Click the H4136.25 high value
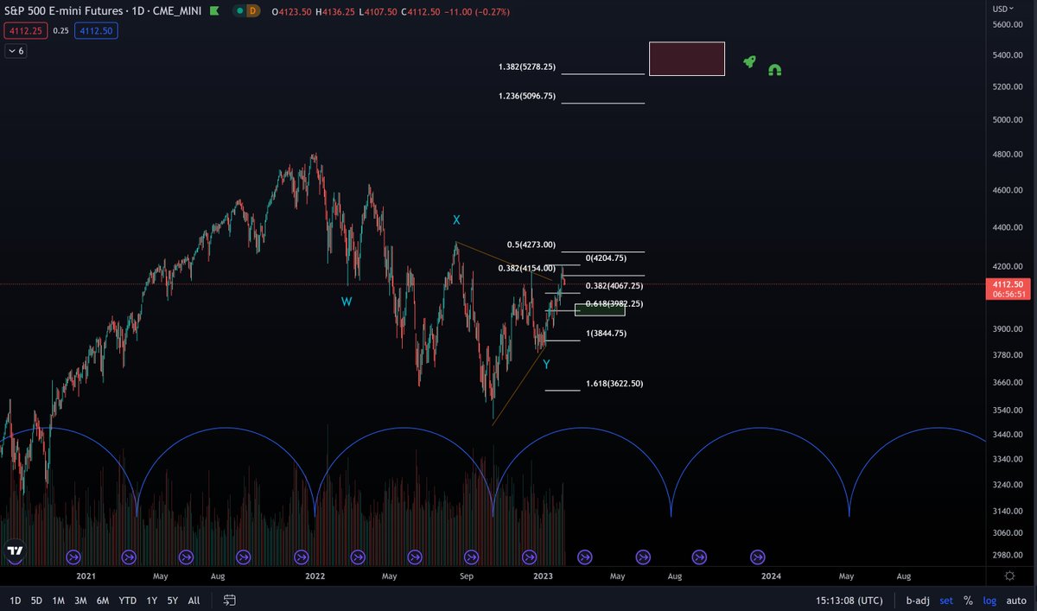 point(334,12)
